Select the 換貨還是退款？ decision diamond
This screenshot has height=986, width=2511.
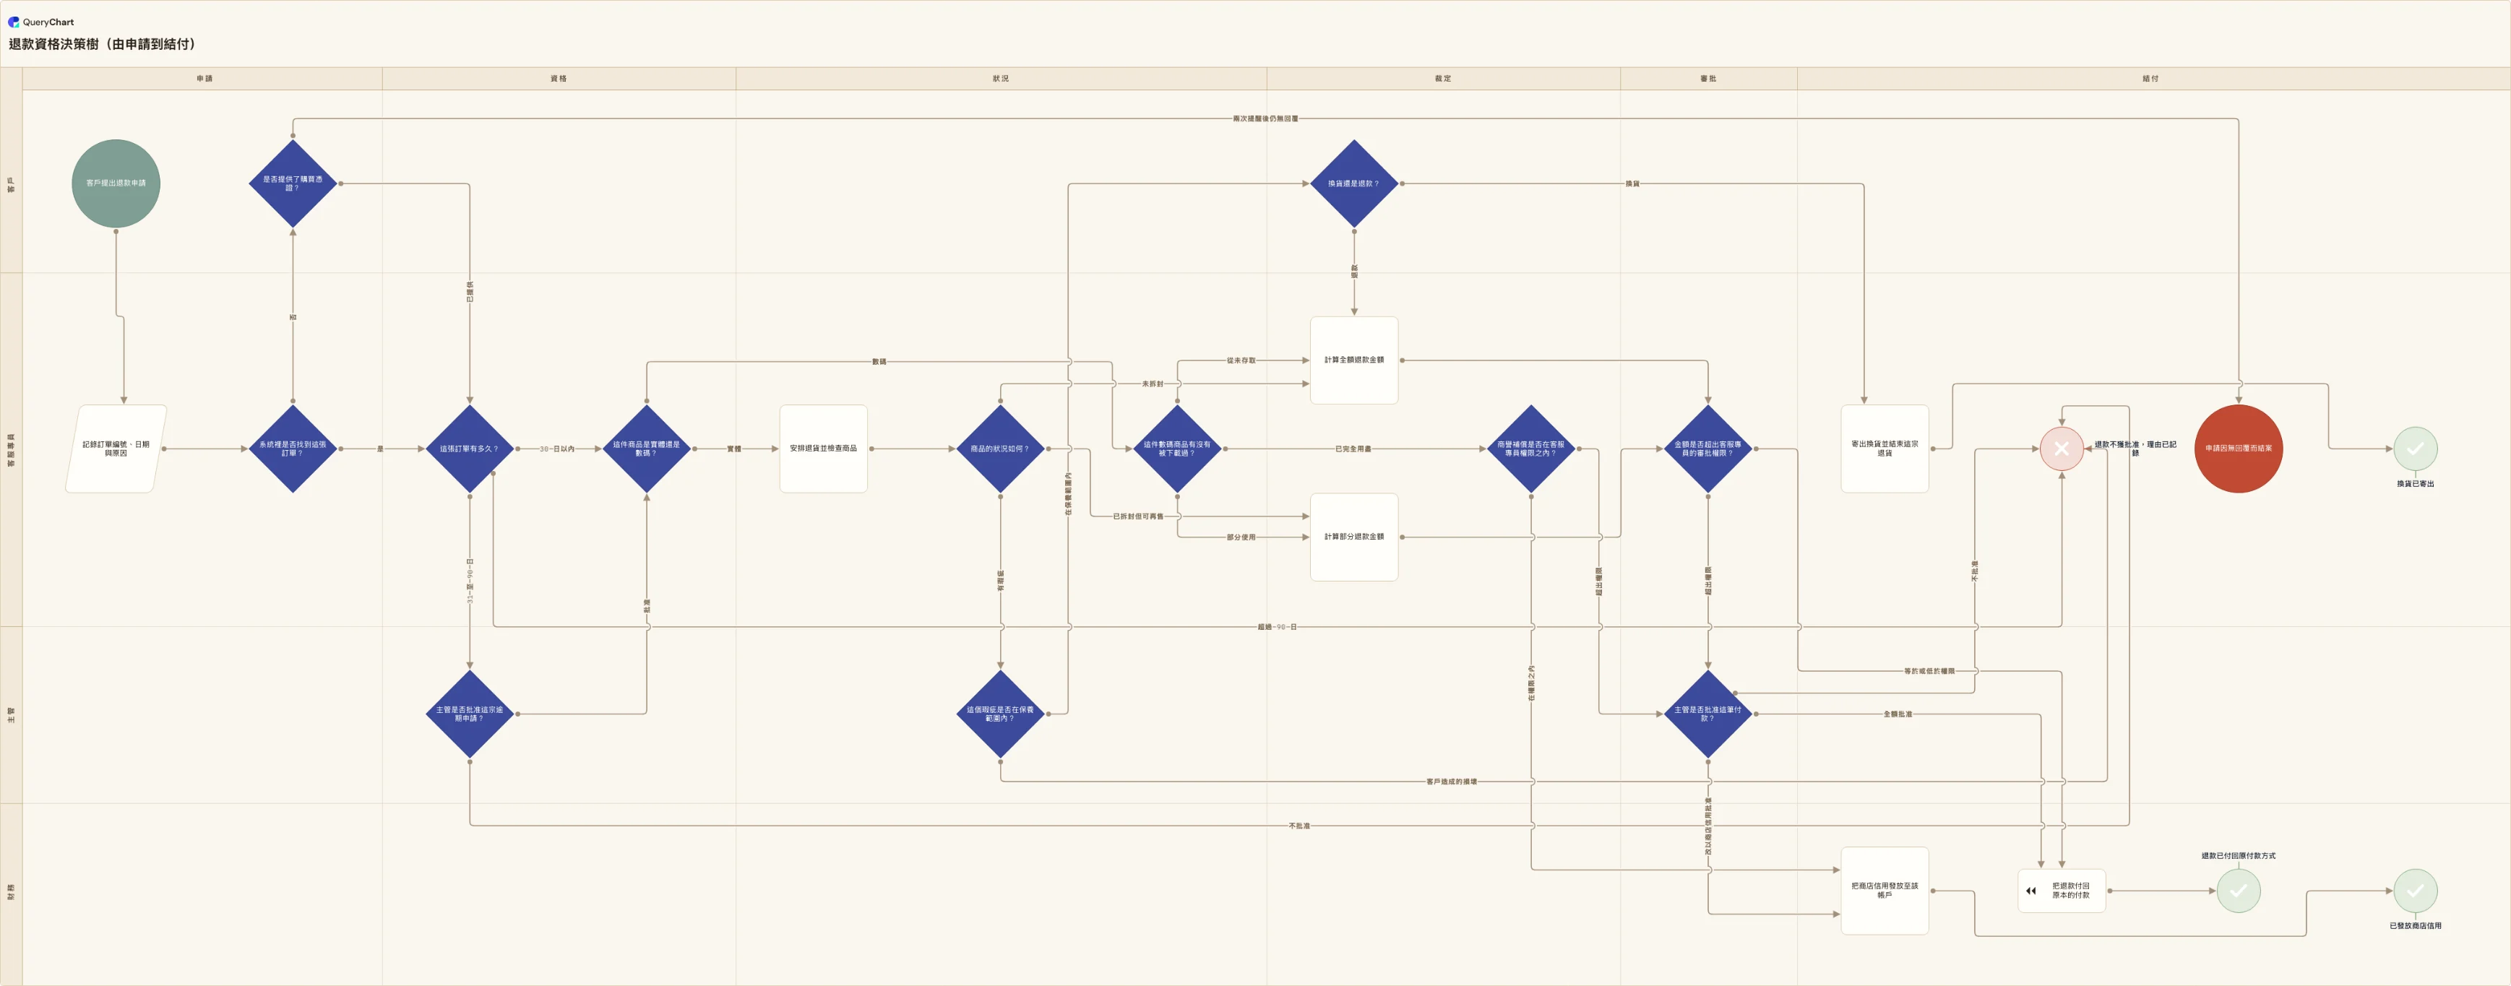[1354, 183]
